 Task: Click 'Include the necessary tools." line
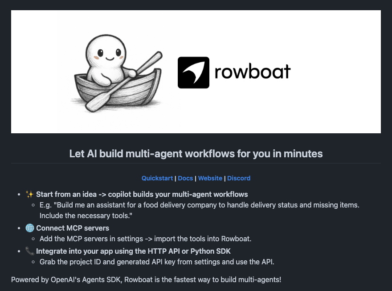pyautogui.click(x=86, y=215)
